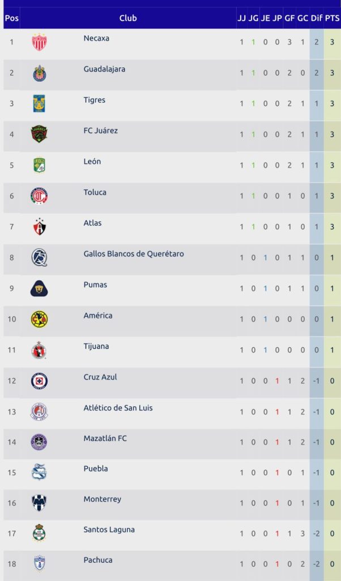Screen dimensions: 341x581
Task: Select the Toluca team crest
Action: point(39,196)
